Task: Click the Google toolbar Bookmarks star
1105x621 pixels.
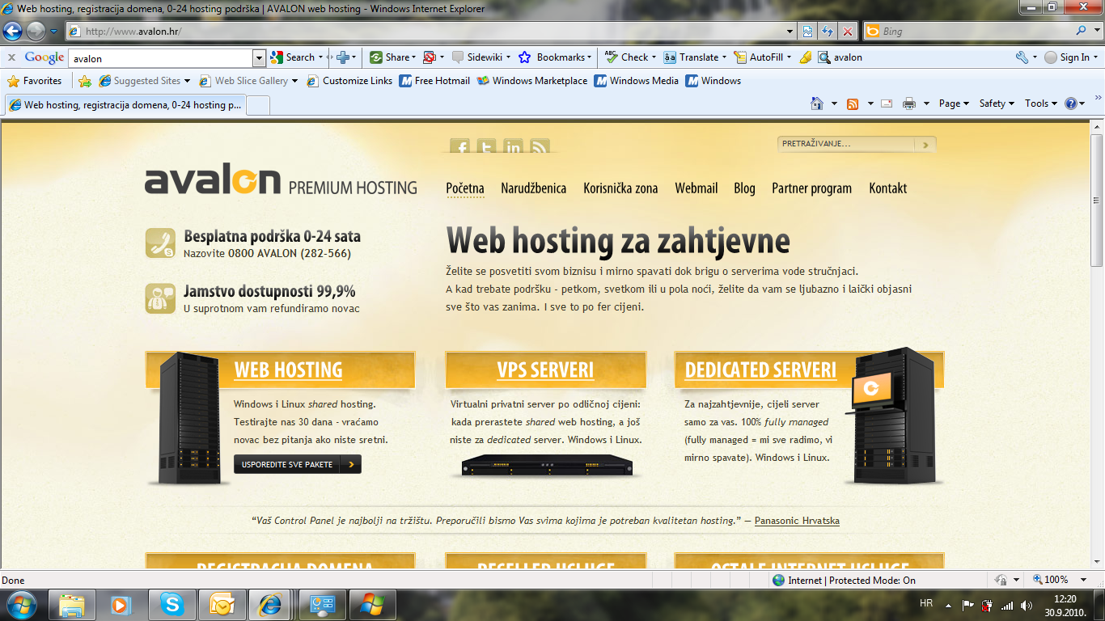Action: click(524, 57)
